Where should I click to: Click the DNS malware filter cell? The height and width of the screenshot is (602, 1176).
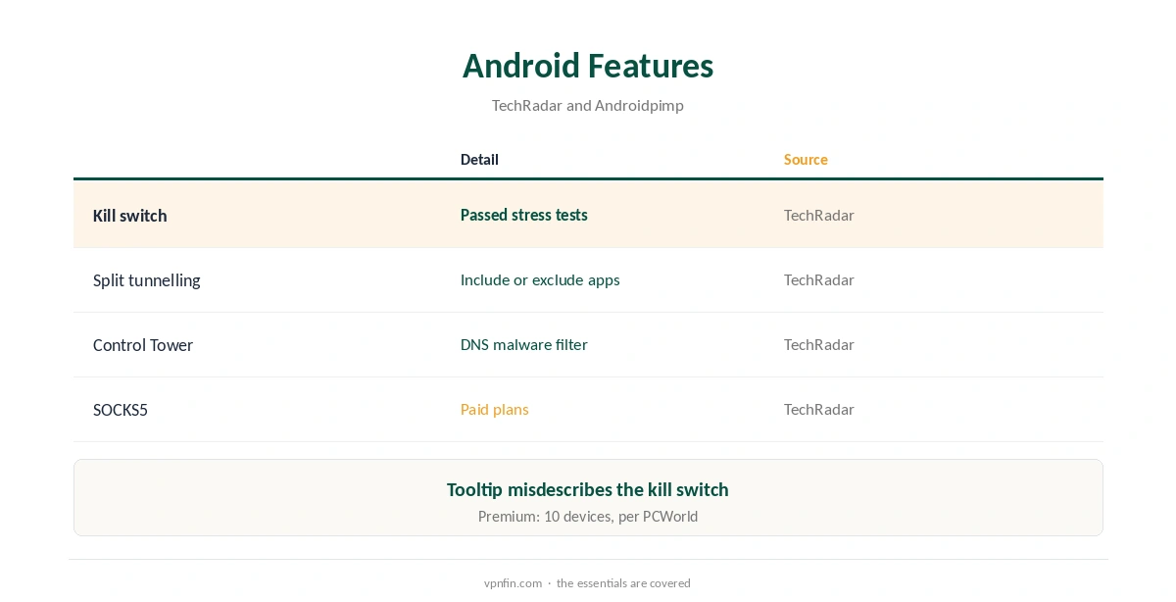click(x=524, y=344)
